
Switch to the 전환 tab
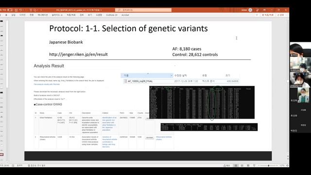point(32,15)
